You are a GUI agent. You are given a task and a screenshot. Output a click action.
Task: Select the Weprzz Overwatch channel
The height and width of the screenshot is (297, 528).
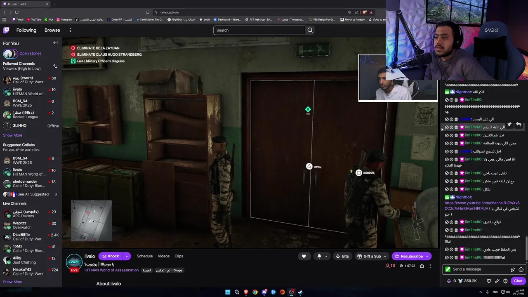click(x=31, y=225)
